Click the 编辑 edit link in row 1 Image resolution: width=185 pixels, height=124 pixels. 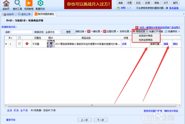coord(166,44)
